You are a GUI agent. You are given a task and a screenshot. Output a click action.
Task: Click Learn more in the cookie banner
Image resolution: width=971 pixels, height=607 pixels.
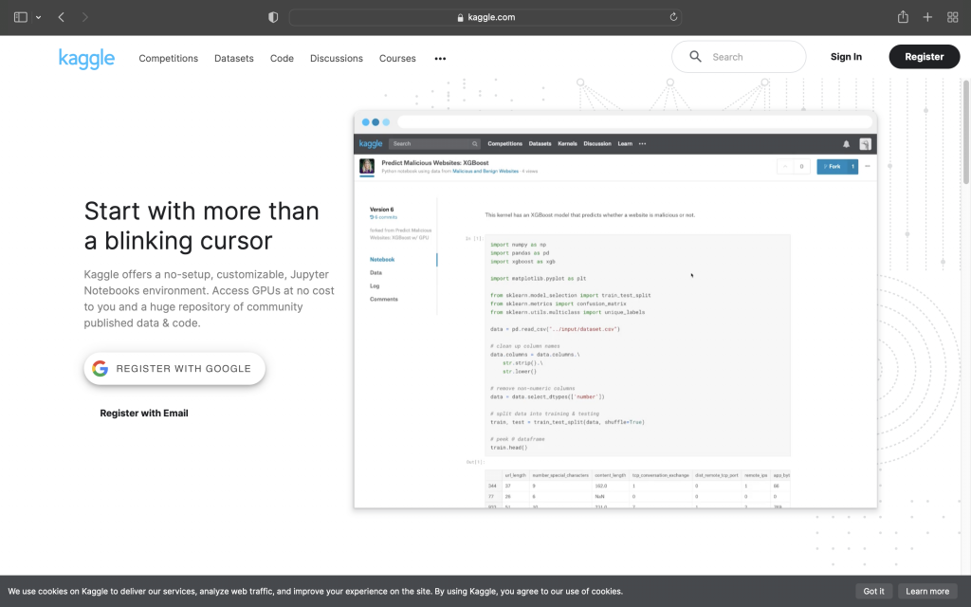click(x=927, y=591)
